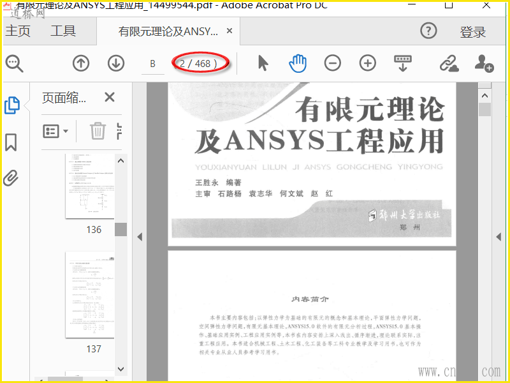Viewport: 510px width, 383px height.
Task: Click the document vertical scrollbar handle
Action: [484, 110]
